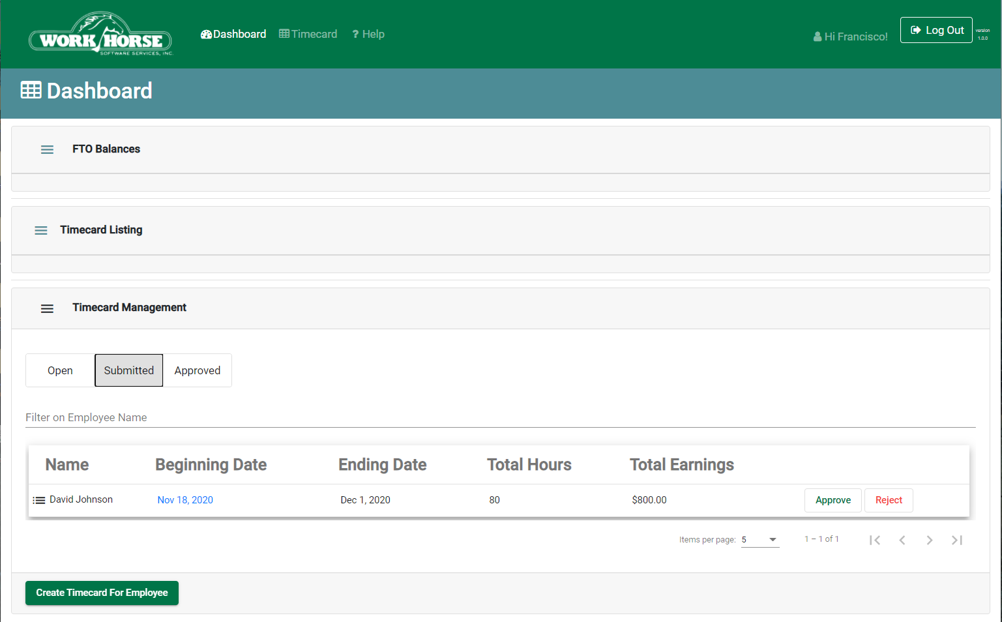Open the Items per page dropdown
This screenshot has width=1002, height=622.
coord(760,540)
